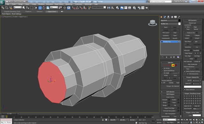
Task: Enable By Angle checkbox
Action: pos(163,73)
